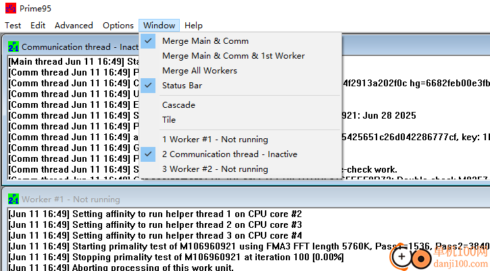Viewport: 490px width, 271px height.
Task: Open the Options menu
Action: pos(118,25)
